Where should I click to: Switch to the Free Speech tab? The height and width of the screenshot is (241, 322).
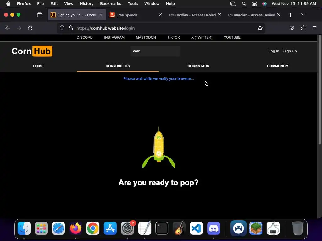tap(136, 15)
